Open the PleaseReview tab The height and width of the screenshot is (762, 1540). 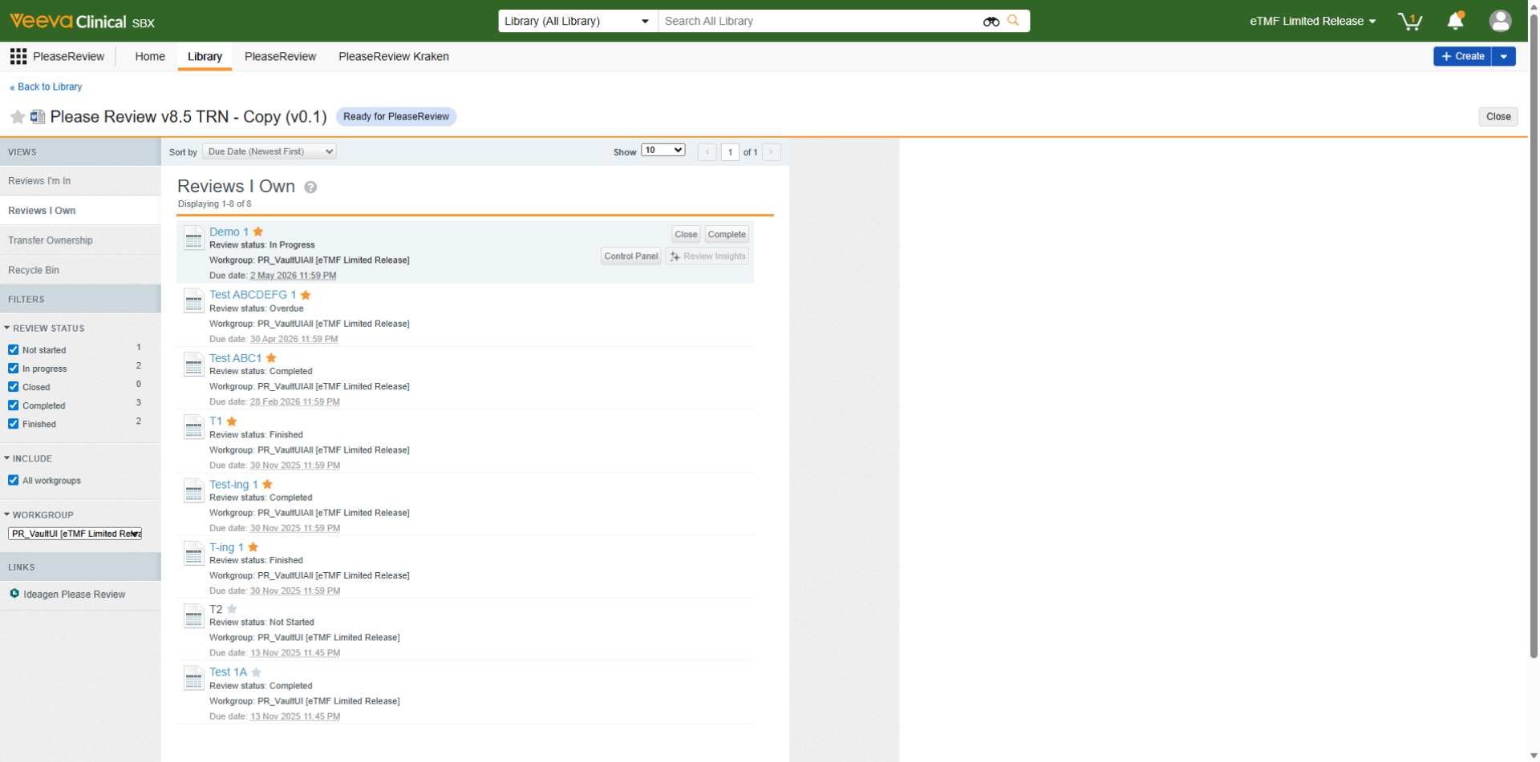tap(280, 56)
